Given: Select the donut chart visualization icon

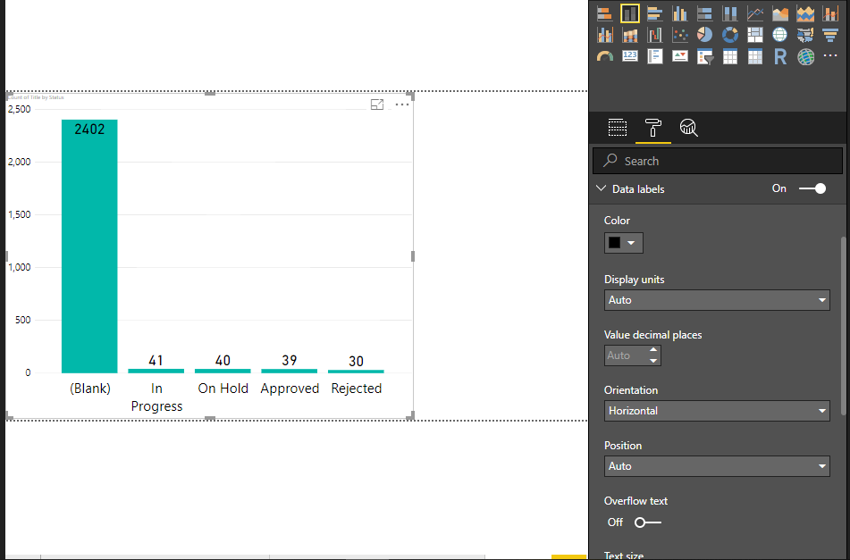Looking at the screenshot, I should pyautogui.click(x=729, y=34).
